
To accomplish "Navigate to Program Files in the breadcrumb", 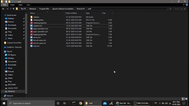I will pos(44,9).
